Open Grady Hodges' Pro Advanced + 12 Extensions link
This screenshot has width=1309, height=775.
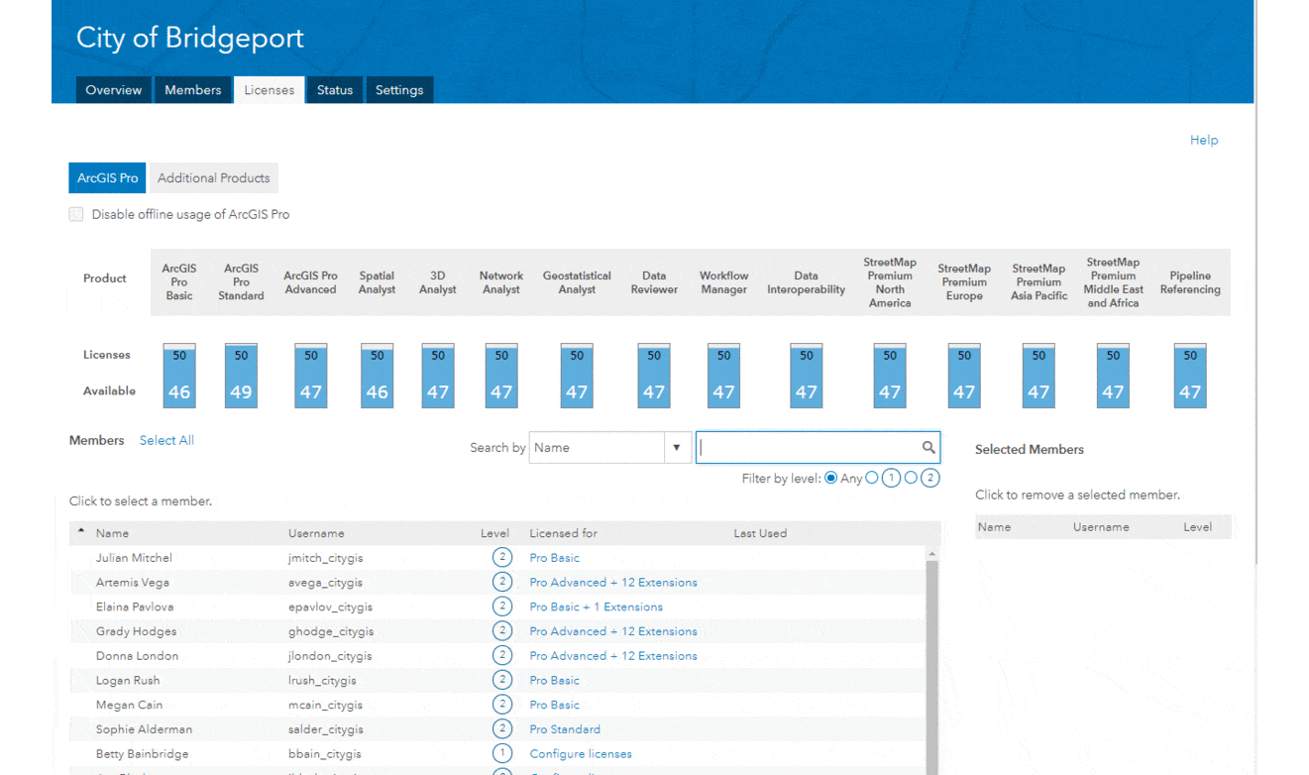coord(613,631)
